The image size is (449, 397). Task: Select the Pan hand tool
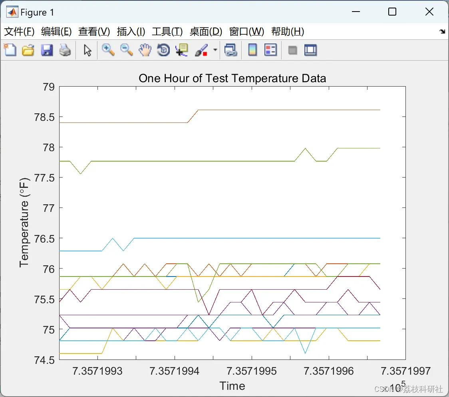pyautogui.click(x=145, y=50)
